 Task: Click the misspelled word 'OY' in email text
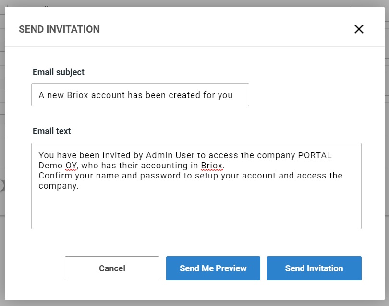[71, 166]
